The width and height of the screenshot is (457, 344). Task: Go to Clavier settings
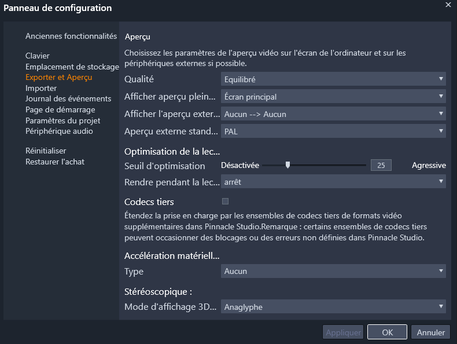(38, 56)
